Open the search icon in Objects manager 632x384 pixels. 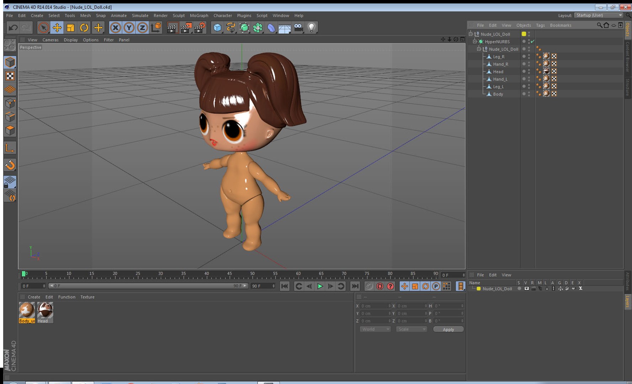pos(599,25)
